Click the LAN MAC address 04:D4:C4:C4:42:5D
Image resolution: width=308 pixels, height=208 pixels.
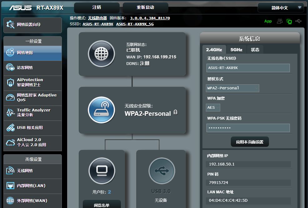(x=228, y=200)
